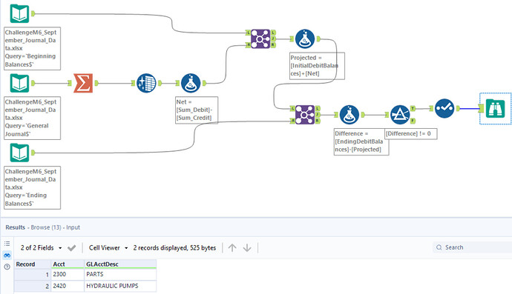
Task: Click the Search field in Results
Action: (x=472, y=247)
